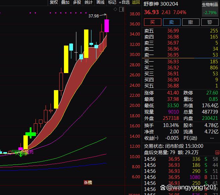Click the 涨榜 label at chart bottom
Screen dimensions: 220x195
click(88, 183)
